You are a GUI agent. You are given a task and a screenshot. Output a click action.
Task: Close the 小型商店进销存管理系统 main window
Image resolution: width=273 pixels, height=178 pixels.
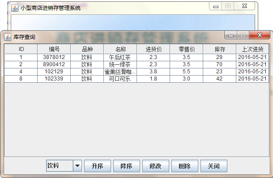[245, 6]
